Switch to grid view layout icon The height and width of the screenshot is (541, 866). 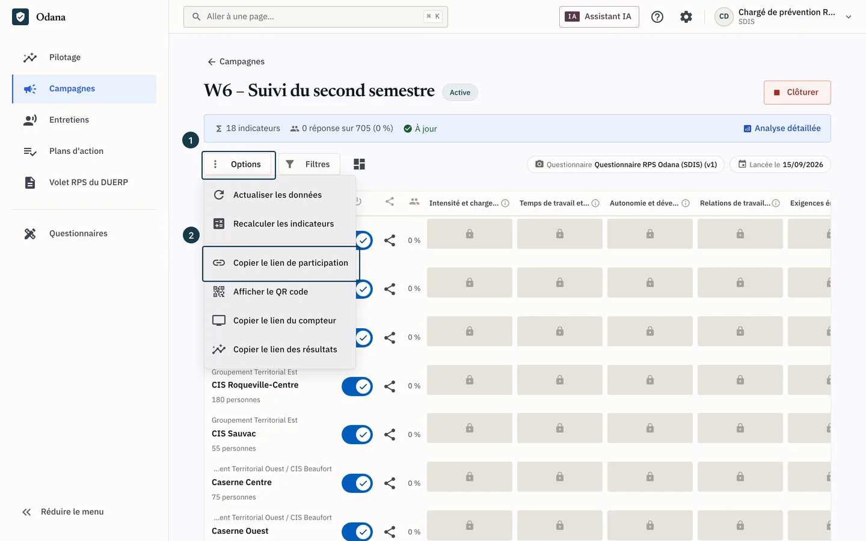click(360, 164)
